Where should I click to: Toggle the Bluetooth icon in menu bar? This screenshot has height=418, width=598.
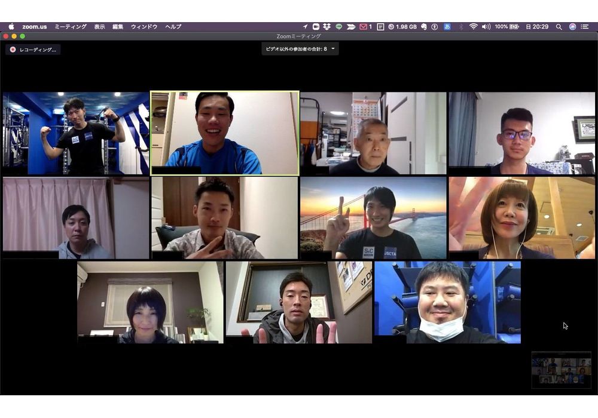click(x=460, y=27)
